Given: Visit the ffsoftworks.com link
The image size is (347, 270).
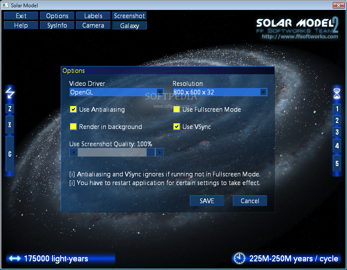Looking at the screenshot, I should (300, 37).
